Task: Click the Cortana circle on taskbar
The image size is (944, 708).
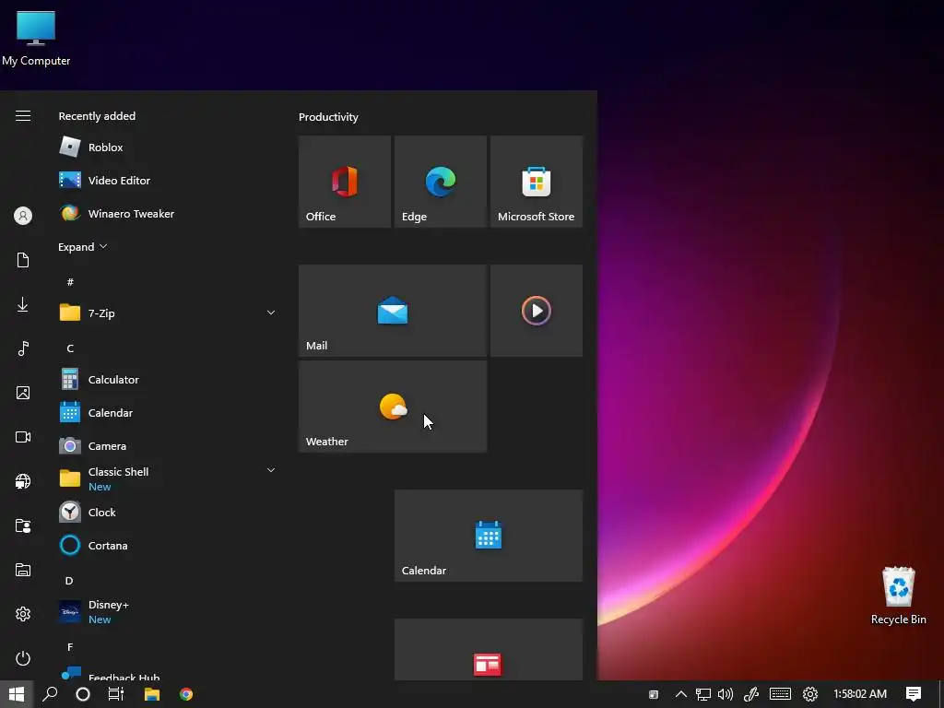Action: pos(83,694)
